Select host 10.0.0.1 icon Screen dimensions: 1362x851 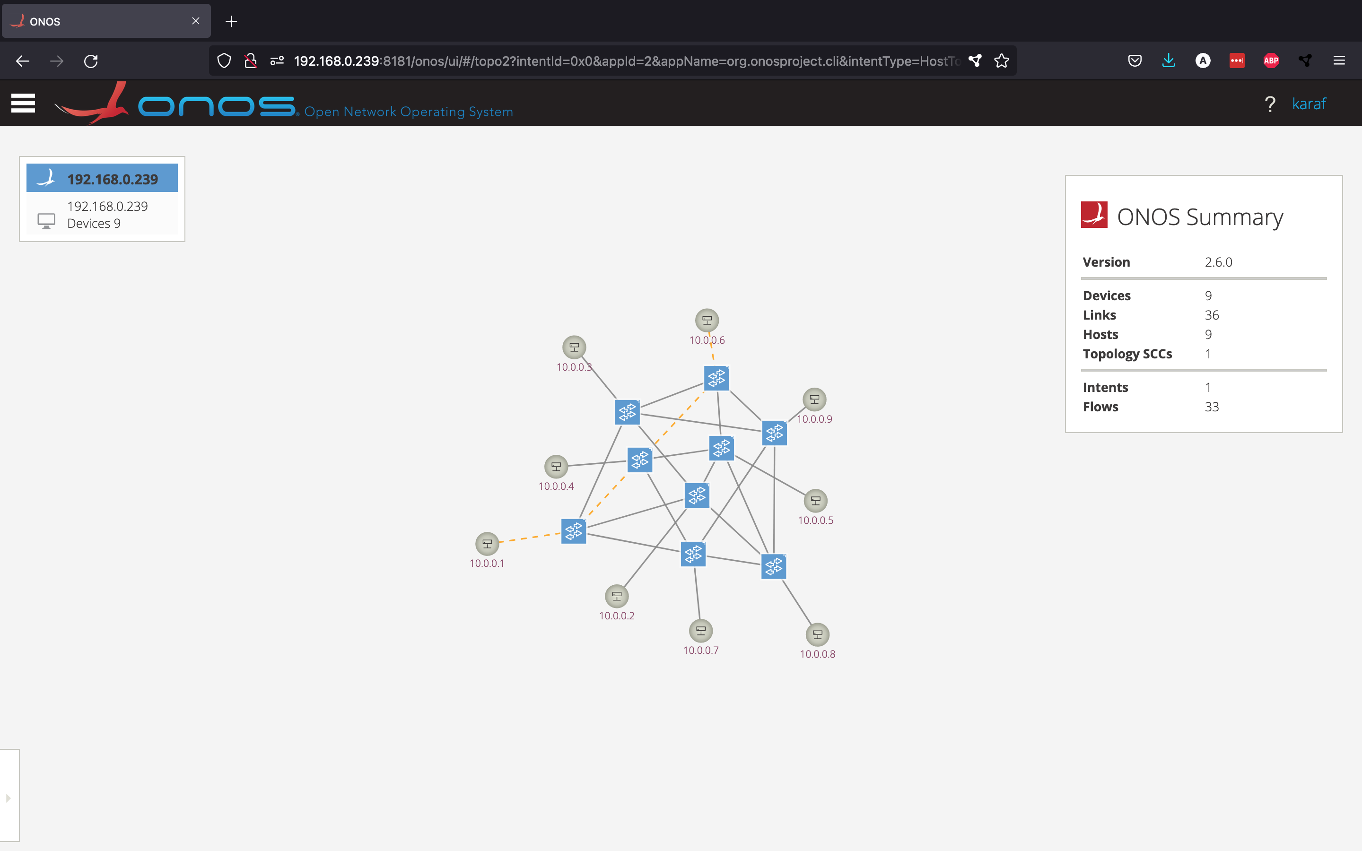487,544
